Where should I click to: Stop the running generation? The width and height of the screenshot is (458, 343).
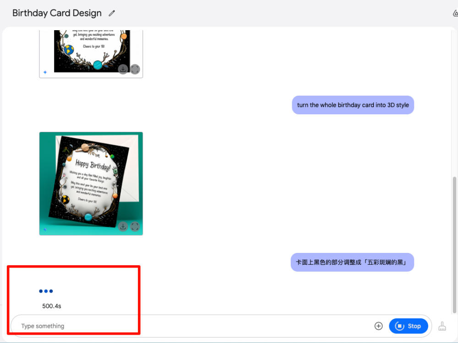pos(409,326)
